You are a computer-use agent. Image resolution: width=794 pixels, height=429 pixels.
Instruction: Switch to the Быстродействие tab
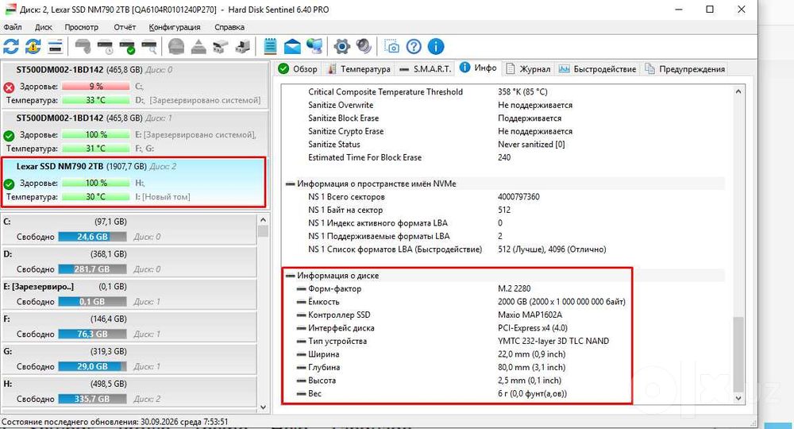[598, 69]
